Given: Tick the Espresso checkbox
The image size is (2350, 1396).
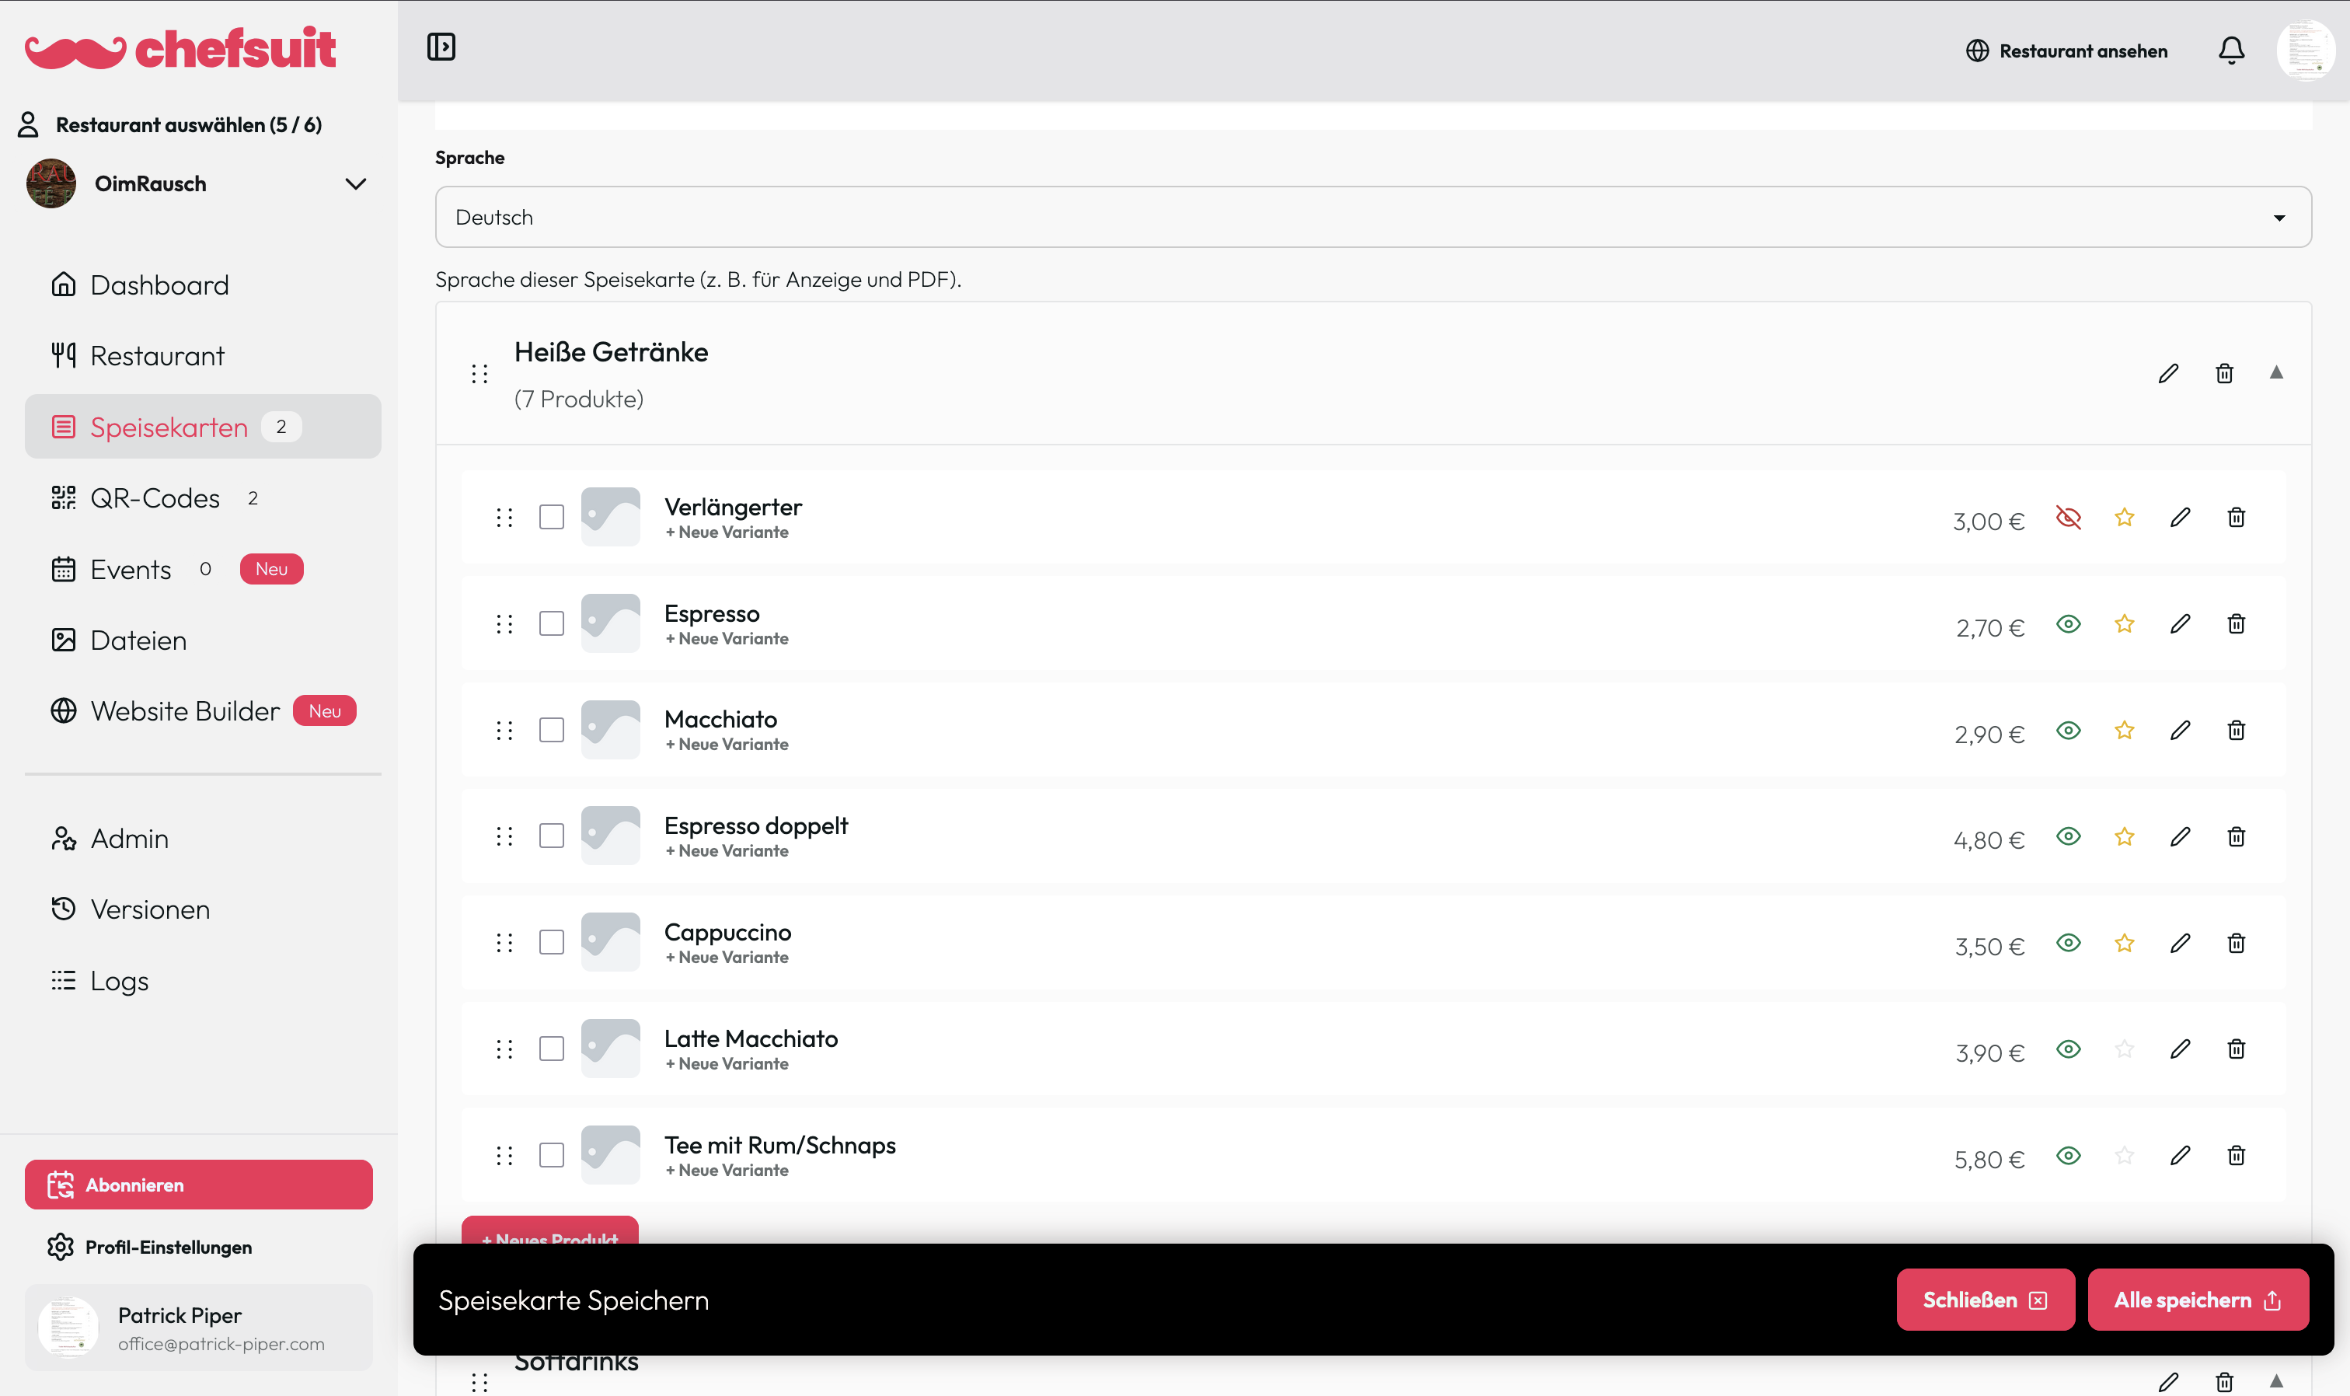Looking at the screenshot, I should pos(551,623).
